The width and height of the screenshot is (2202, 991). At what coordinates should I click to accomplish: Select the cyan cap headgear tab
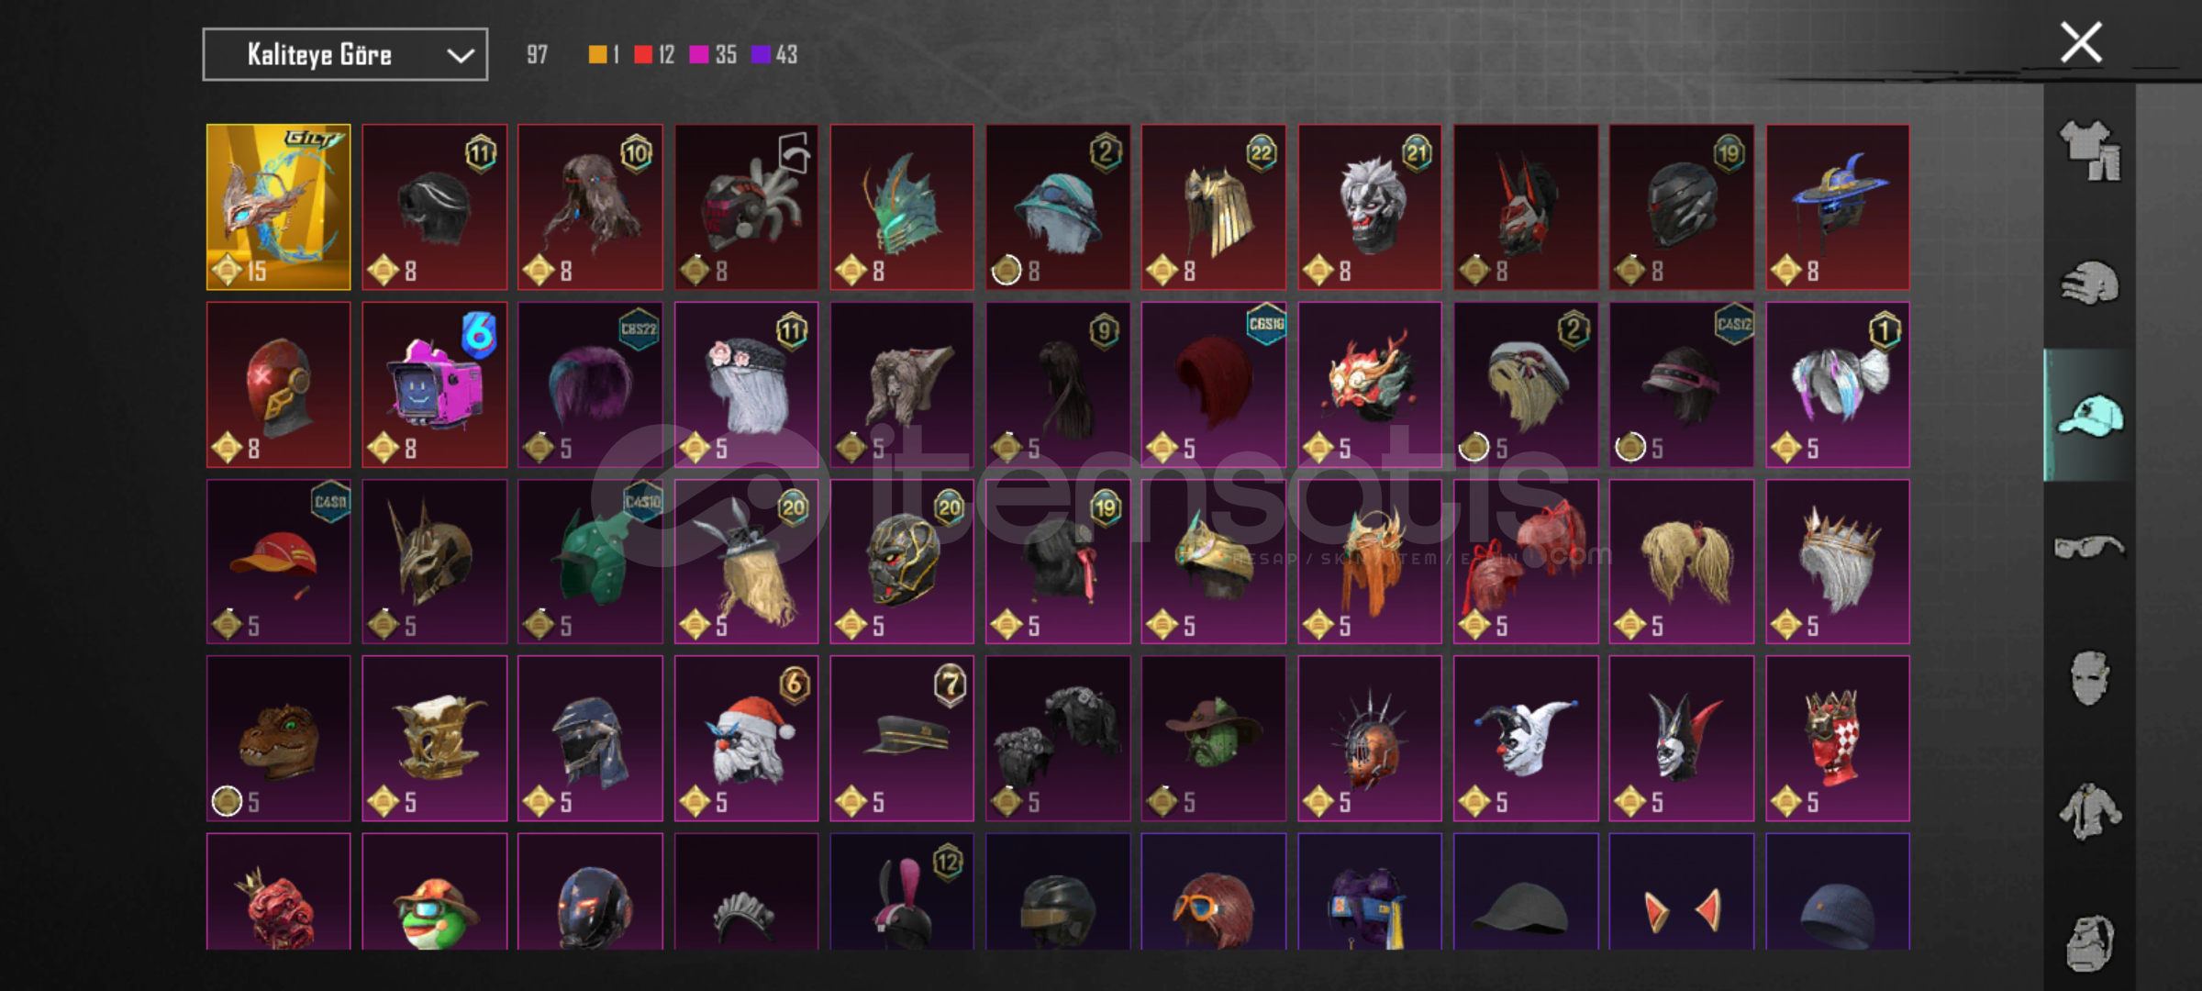(2089, 415)
